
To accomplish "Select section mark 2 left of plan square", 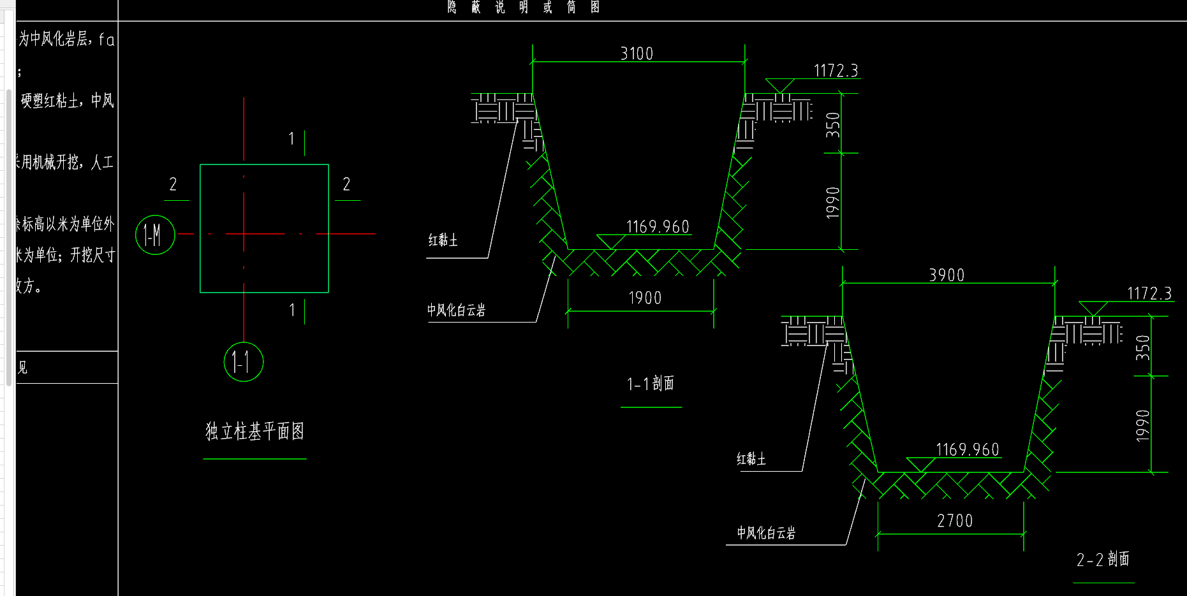I will point(173,184).
